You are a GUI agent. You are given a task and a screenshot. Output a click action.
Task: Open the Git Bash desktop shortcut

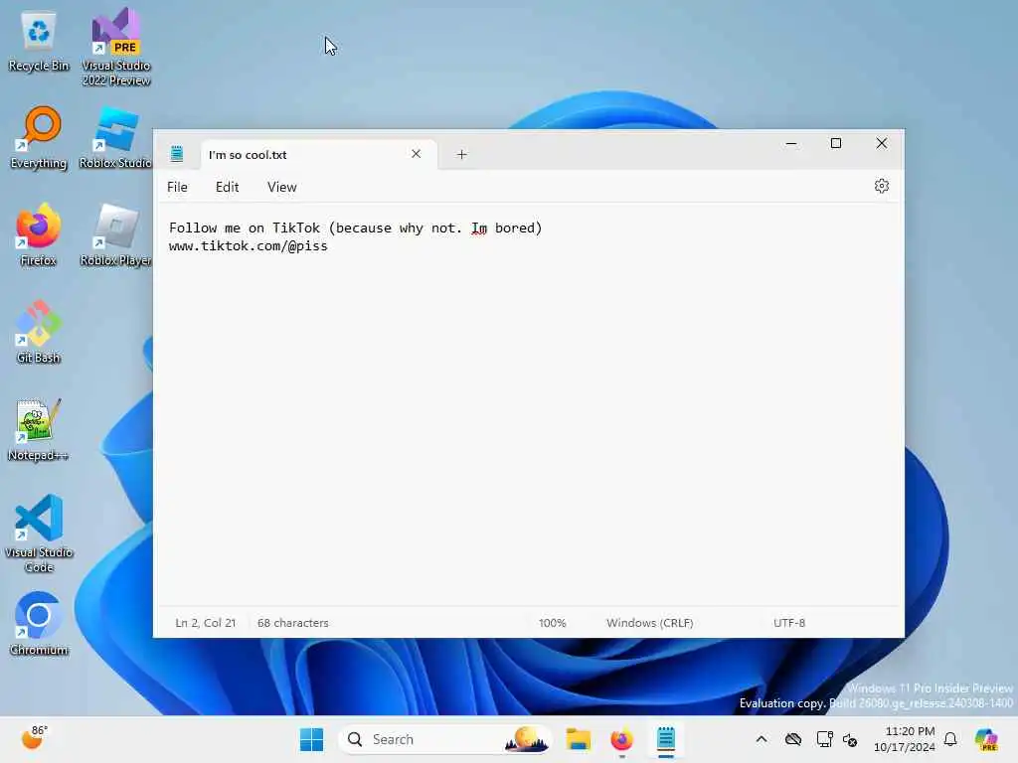[39, 333]
